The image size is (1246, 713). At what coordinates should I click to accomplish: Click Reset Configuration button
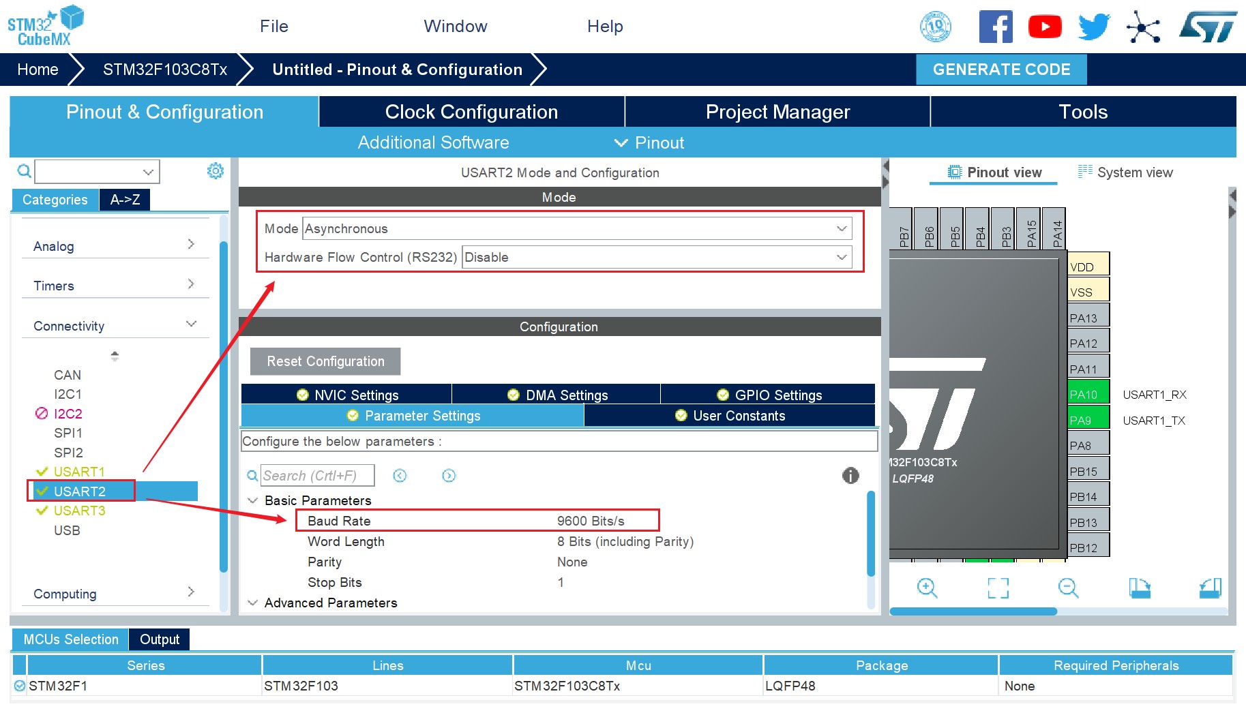tap(325, 361)
